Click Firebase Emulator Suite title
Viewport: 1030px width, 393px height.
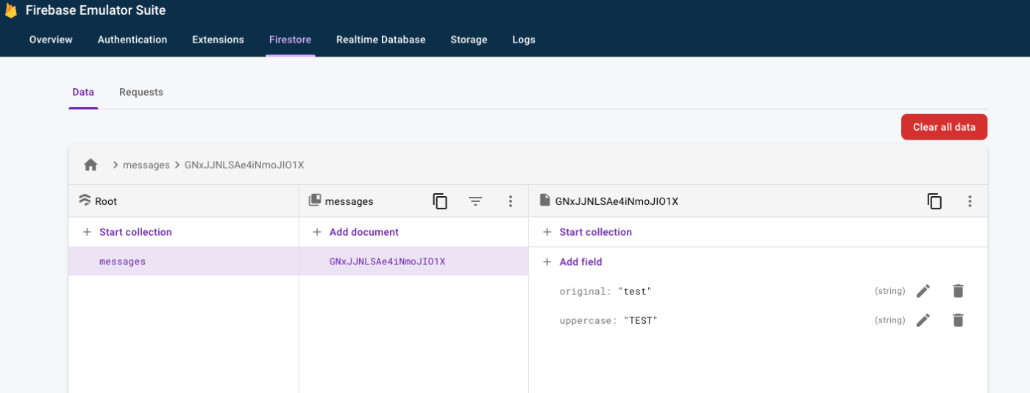point(96,10)
